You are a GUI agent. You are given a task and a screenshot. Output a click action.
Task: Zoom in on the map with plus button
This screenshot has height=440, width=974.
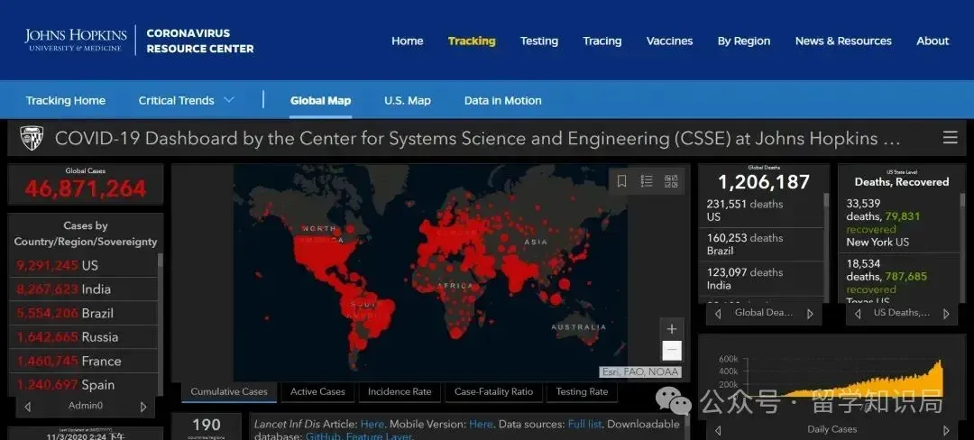[672, 329]
